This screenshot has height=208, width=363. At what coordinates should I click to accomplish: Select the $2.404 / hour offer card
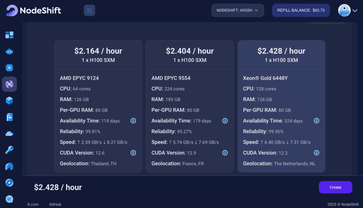click(x=190, y=106)
